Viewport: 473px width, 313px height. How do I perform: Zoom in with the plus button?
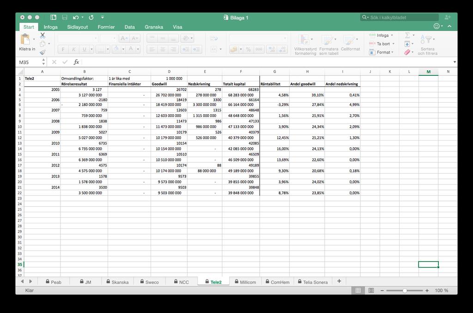[x=427, y=290]
